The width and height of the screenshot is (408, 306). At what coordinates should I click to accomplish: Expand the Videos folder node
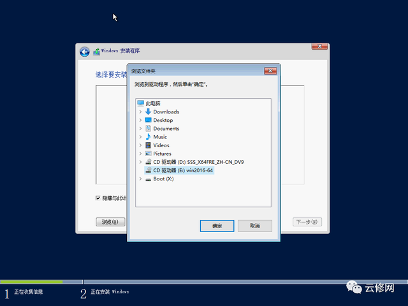click(x=140, y=145)
